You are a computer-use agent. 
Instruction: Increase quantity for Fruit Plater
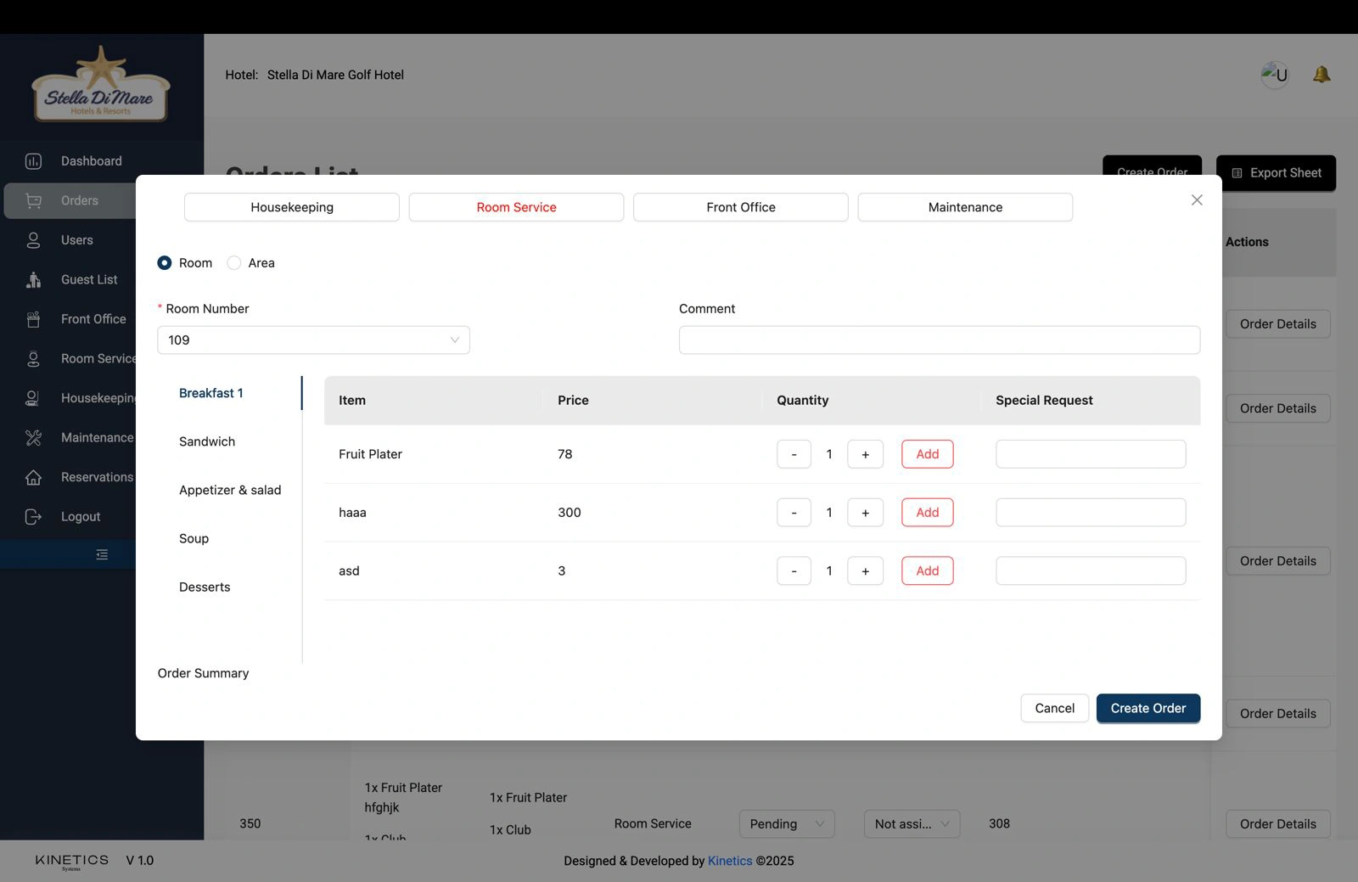click(x=865, y=454)
